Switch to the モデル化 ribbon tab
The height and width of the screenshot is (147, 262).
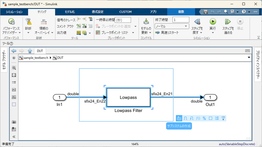[x=70, y=12]
